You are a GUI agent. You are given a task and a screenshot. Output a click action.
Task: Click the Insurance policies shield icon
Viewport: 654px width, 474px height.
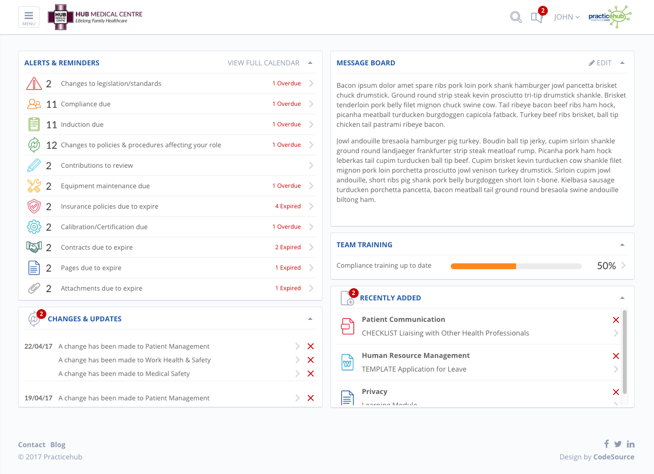(34, 206)
